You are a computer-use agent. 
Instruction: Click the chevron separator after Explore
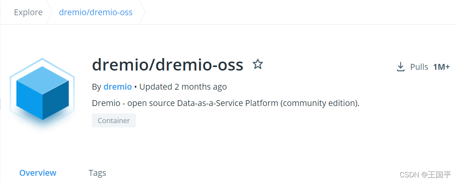pos(50,12)
